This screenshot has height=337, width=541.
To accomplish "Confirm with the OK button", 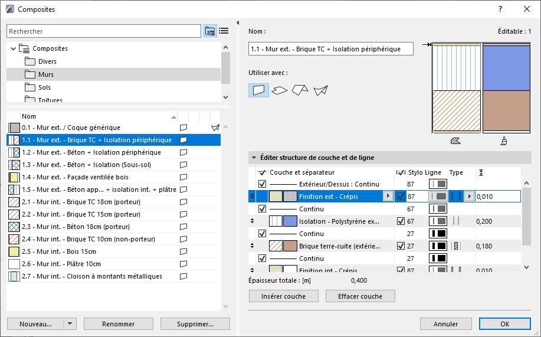I will (505, 324).
